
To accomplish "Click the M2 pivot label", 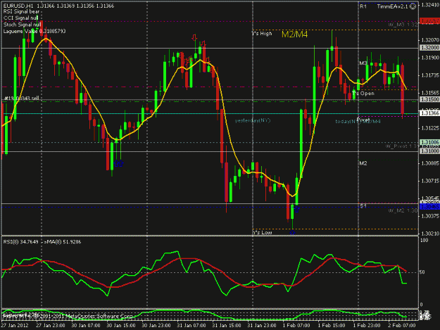I will (363, 163).
